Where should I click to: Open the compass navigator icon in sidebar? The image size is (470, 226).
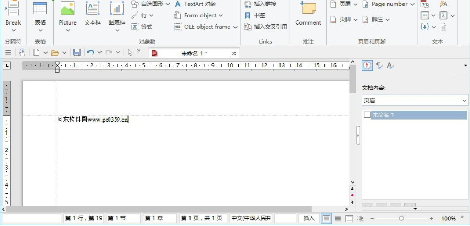pyautogui.click(x=367, y=65)
